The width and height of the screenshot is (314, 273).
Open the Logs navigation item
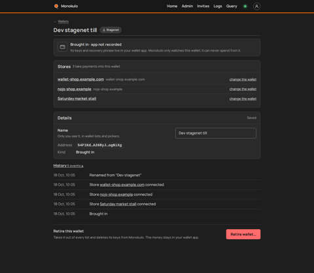click(x=218, y=7)
